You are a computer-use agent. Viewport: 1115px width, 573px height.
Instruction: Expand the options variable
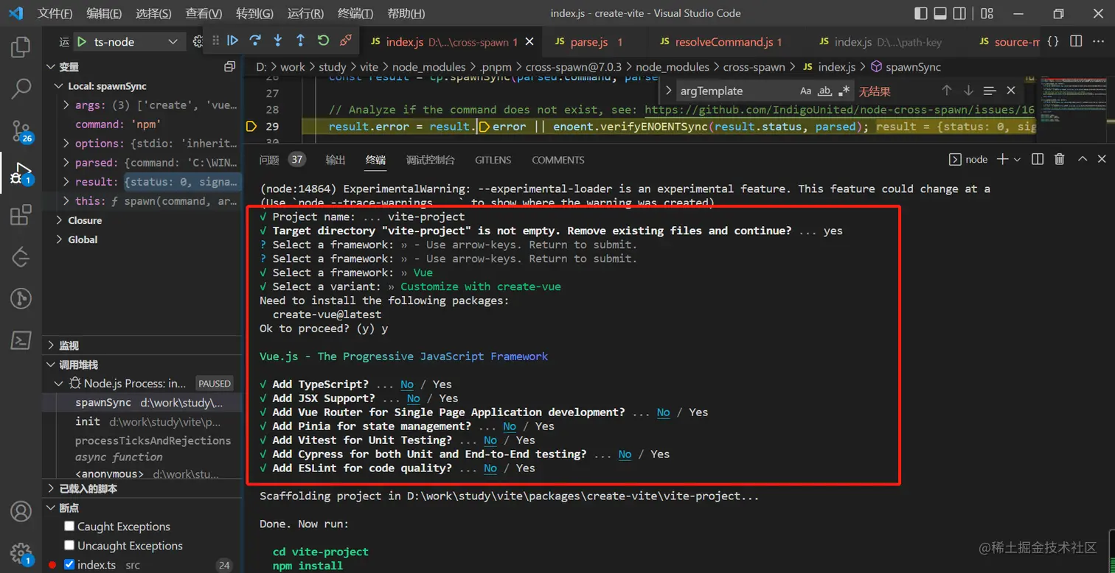point(66,144)
